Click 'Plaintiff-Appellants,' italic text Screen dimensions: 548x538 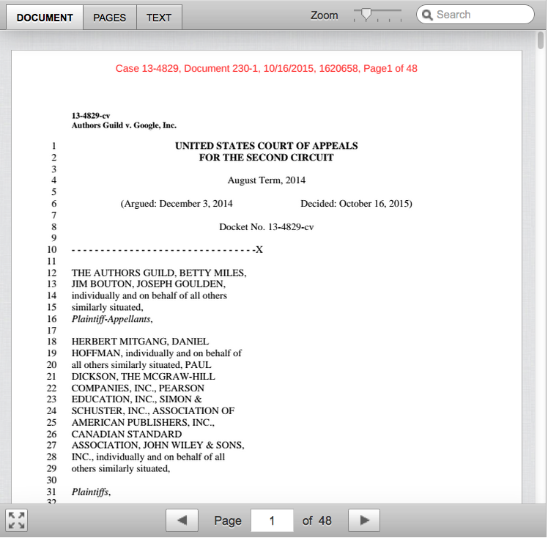point(112,319)
